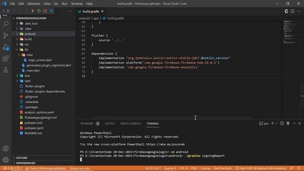Close the terminal panel
The image size is (304, 171).
(300, 123)
